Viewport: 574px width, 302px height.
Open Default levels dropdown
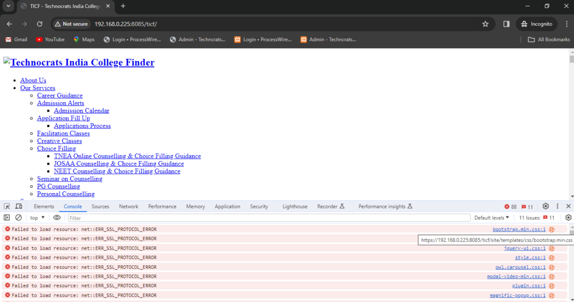tap(491, 218)
